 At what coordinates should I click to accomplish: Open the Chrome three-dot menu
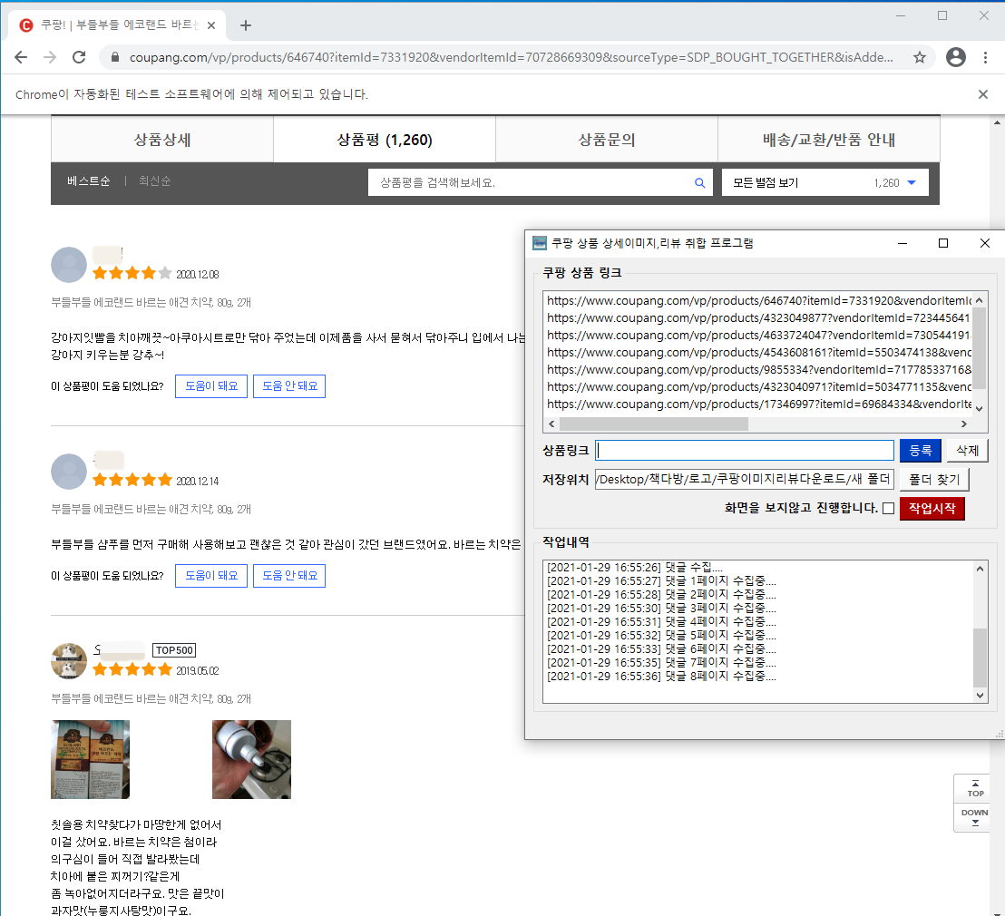(986, 58)
